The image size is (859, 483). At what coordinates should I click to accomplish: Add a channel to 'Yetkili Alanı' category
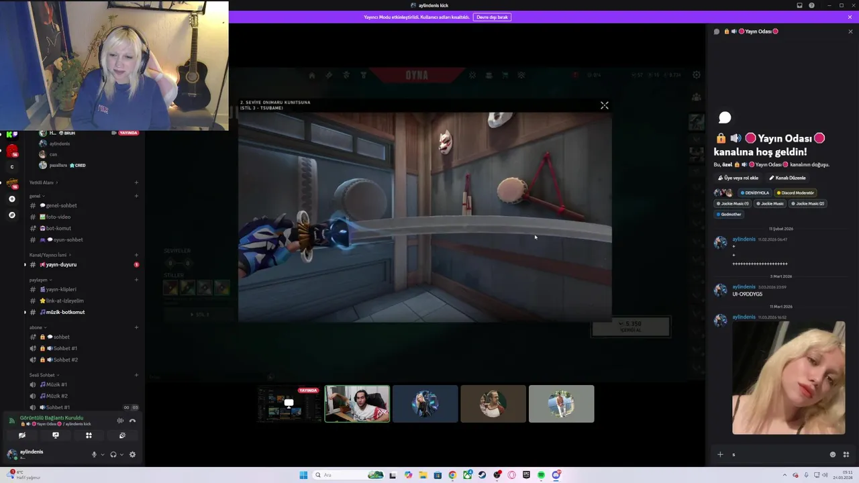click(136, 182)
